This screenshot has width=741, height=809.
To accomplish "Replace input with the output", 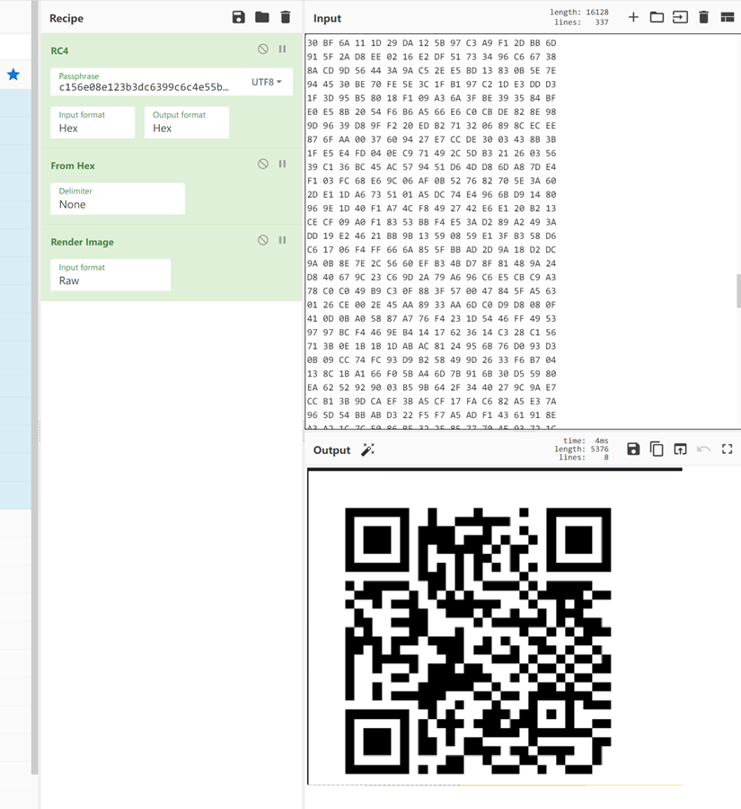I will point(680,449).
